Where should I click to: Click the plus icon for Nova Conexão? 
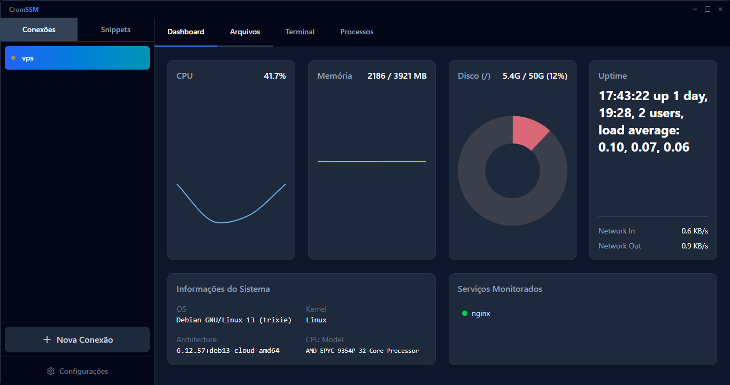[47, 339]
